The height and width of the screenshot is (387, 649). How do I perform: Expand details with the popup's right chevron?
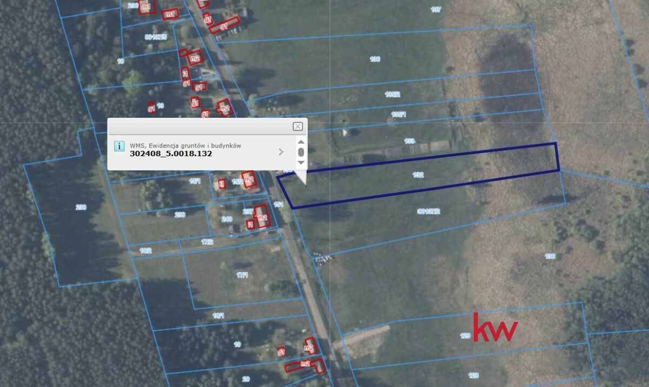[281, 152]
